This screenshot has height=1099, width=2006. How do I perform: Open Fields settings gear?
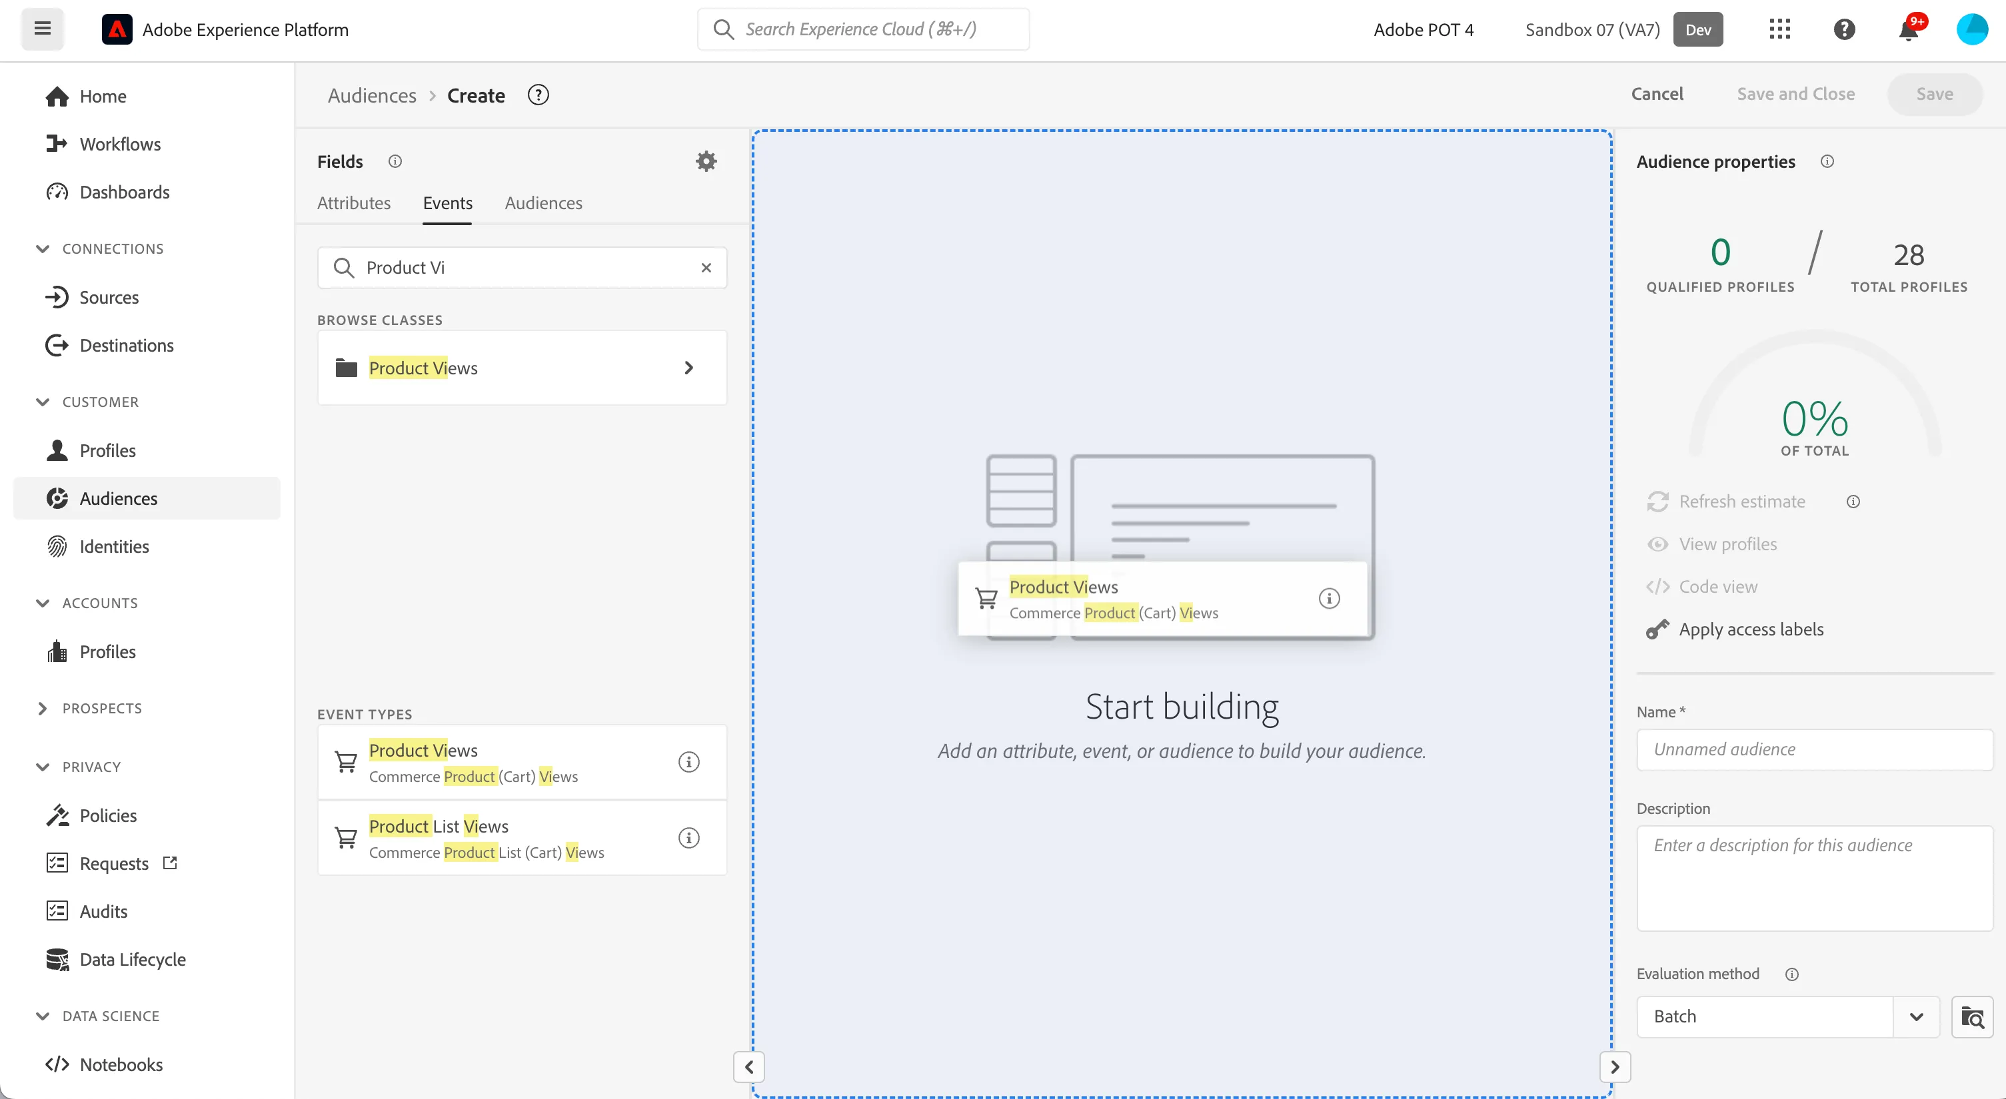pyautogui.click(x=706, y=161)
